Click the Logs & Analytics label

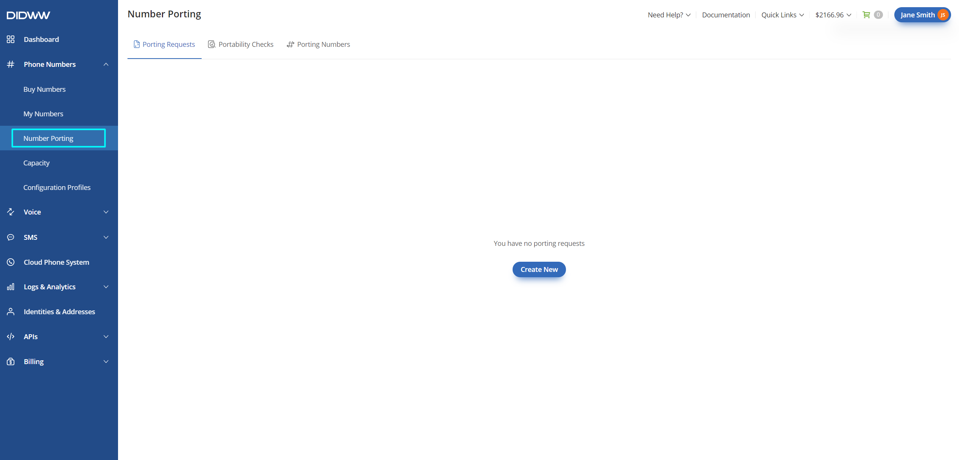pos(50,287)
